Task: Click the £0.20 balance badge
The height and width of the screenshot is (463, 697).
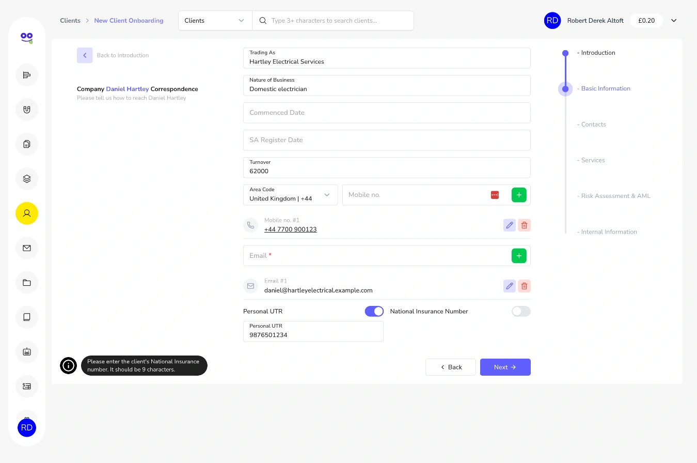Action: pos(646,21)
